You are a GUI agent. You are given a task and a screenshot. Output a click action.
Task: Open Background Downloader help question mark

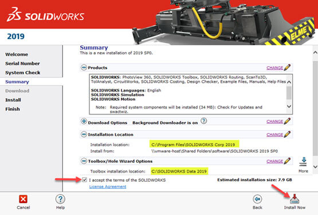(x=203, y=121)
